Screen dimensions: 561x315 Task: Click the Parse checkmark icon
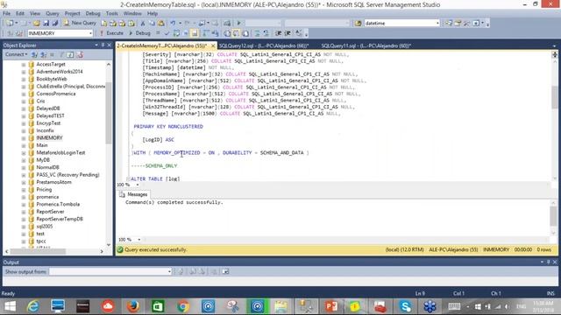click(167, 33)
